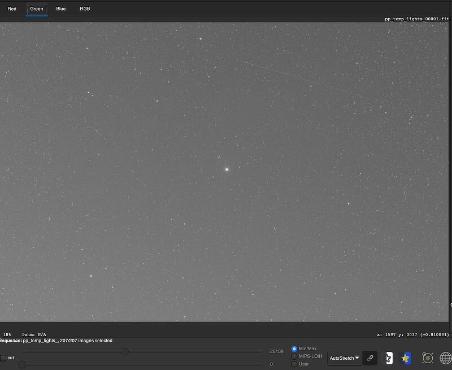452x370 pixels.
Task: Click the false color rendering icon
Action: click(x=405, y=358)
